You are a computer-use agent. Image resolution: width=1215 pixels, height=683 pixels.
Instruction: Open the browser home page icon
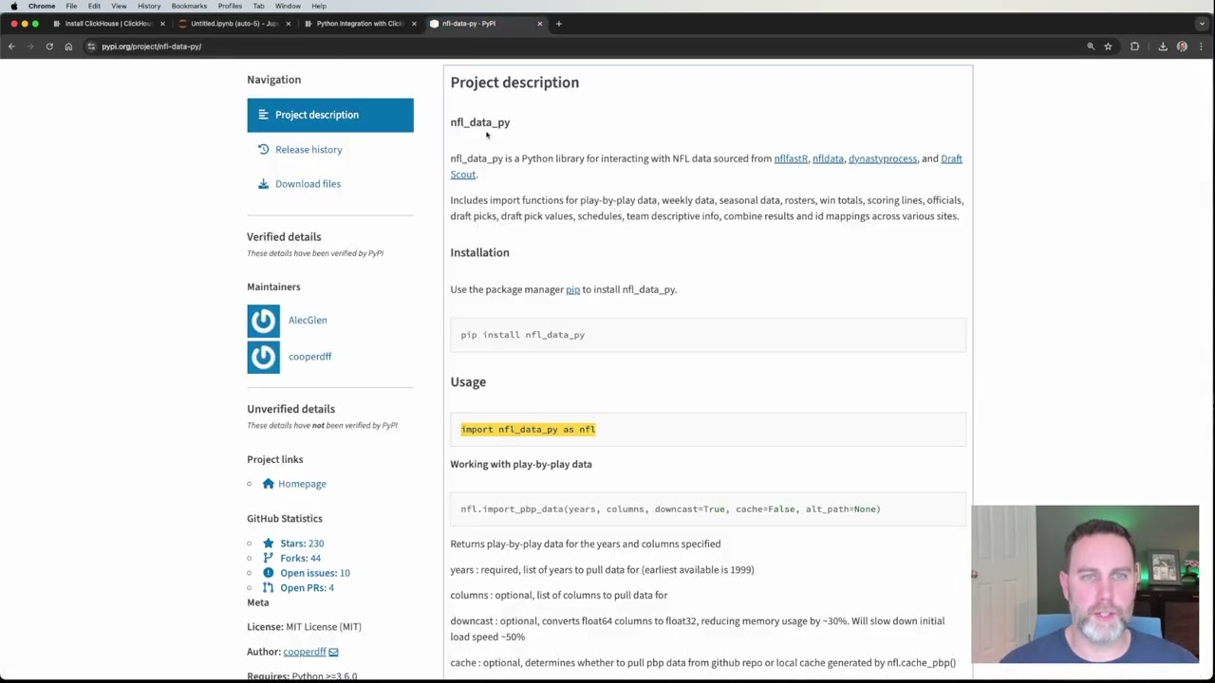point(68,46)
